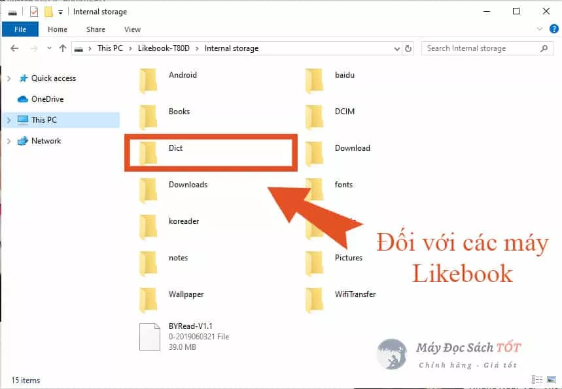Select the baidu folder icon
This screenshot has width=562, height=389.
click(314, 81)
